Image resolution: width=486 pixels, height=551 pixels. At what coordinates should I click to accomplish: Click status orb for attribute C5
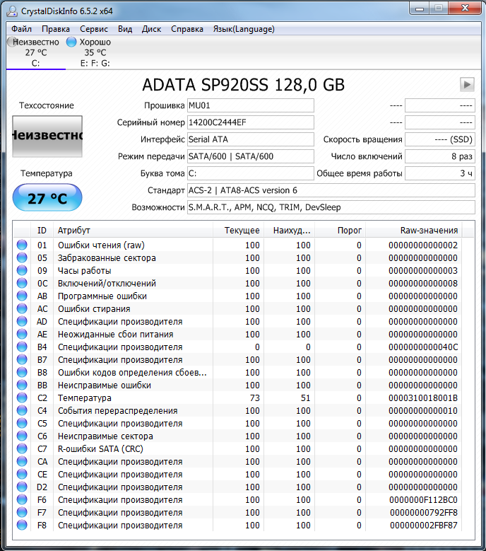22,423
